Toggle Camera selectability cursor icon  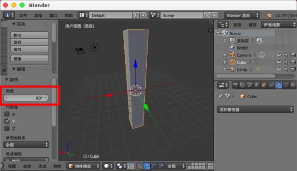coord(286,55)
